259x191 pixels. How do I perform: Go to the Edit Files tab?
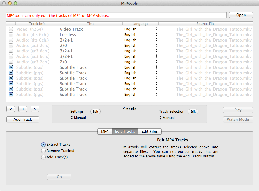click(150, 131)
